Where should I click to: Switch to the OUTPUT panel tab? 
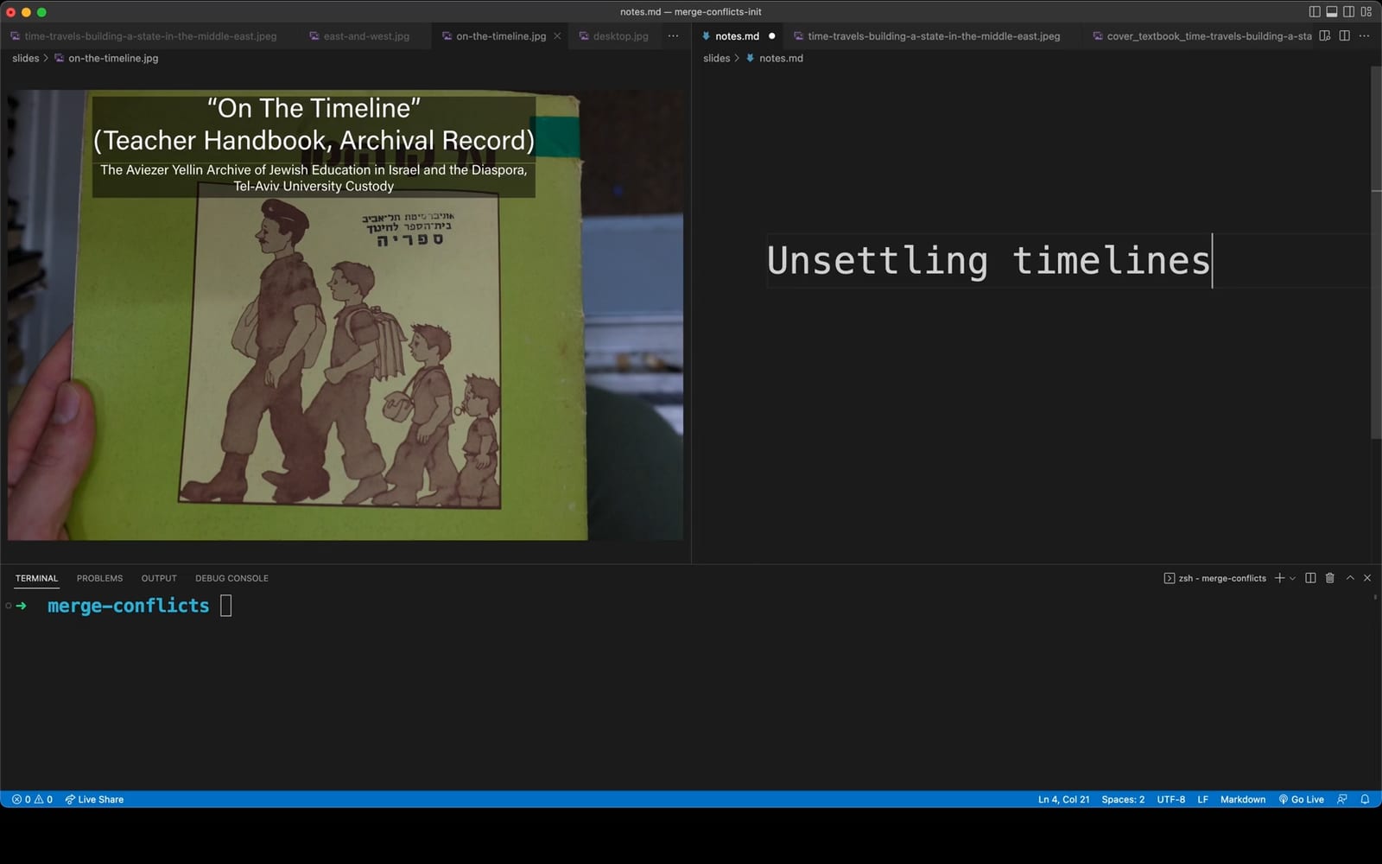[x=159, y=578]
